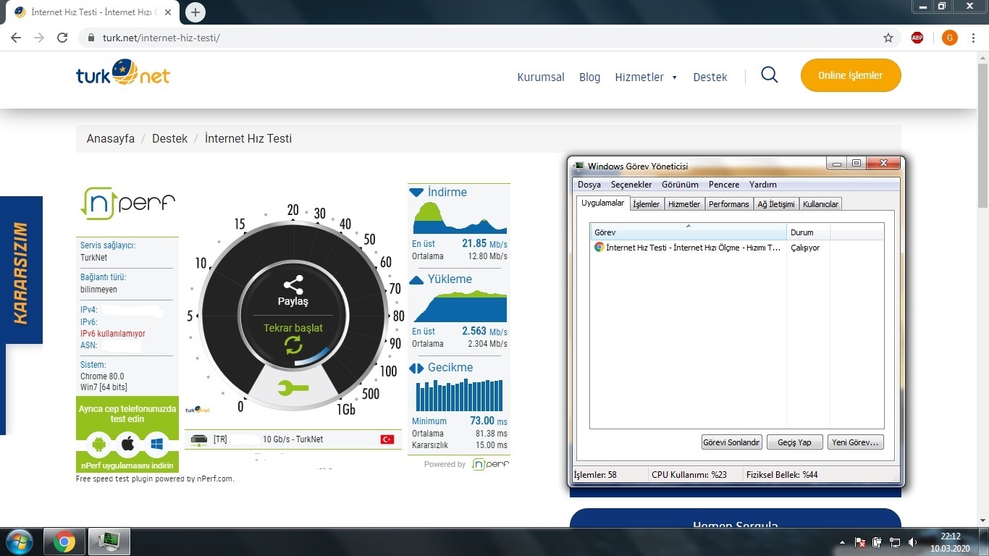
Task: Click the Online İşlemler button
Action: point(851,75)
